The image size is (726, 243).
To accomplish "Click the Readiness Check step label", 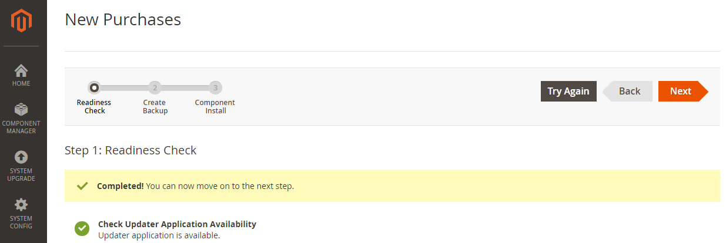I will click(94, 107).
